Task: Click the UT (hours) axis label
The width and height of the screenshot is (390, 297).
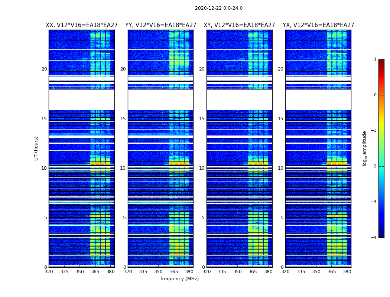Action: pos(36,148)
